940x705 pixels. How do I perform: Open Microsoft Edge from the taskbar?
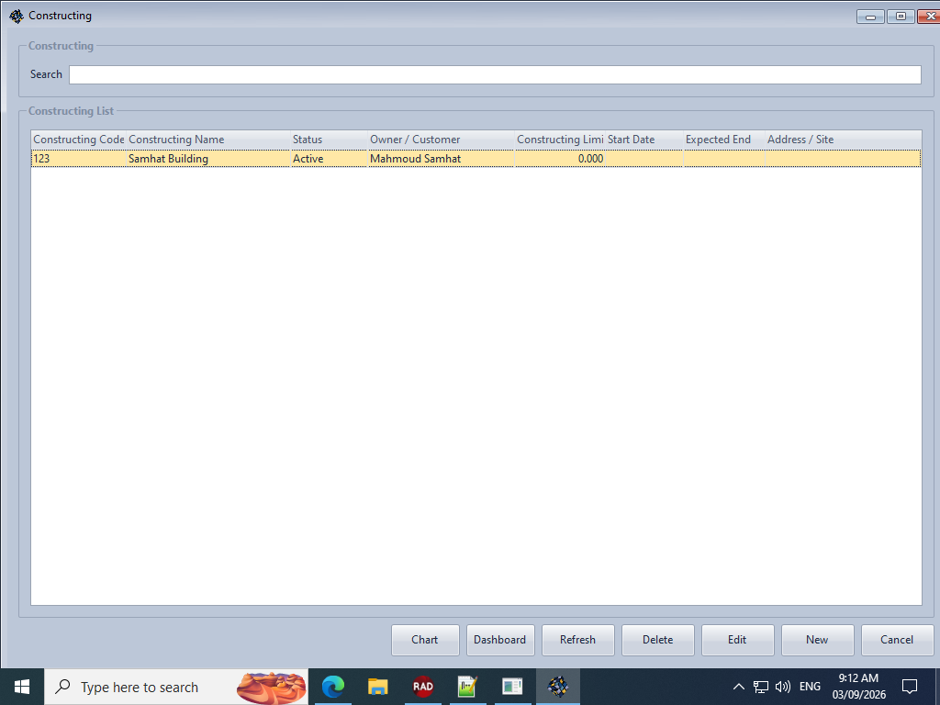[332, 687]
